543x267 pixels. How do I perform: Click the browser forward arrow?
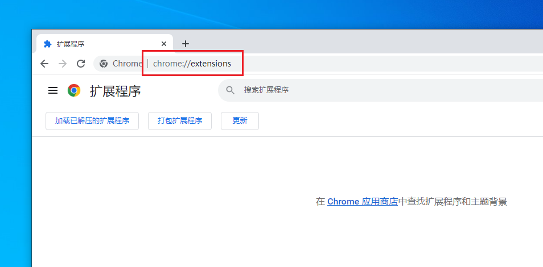[x=63, y=64]
